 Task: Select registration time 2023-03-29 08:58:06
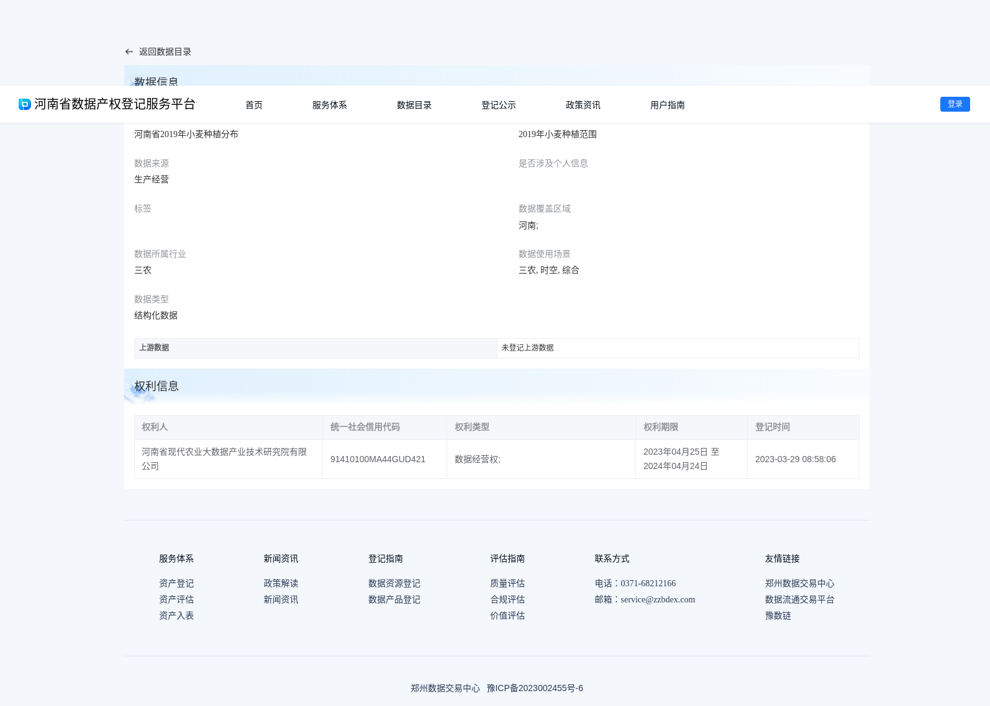coord(796,459)
